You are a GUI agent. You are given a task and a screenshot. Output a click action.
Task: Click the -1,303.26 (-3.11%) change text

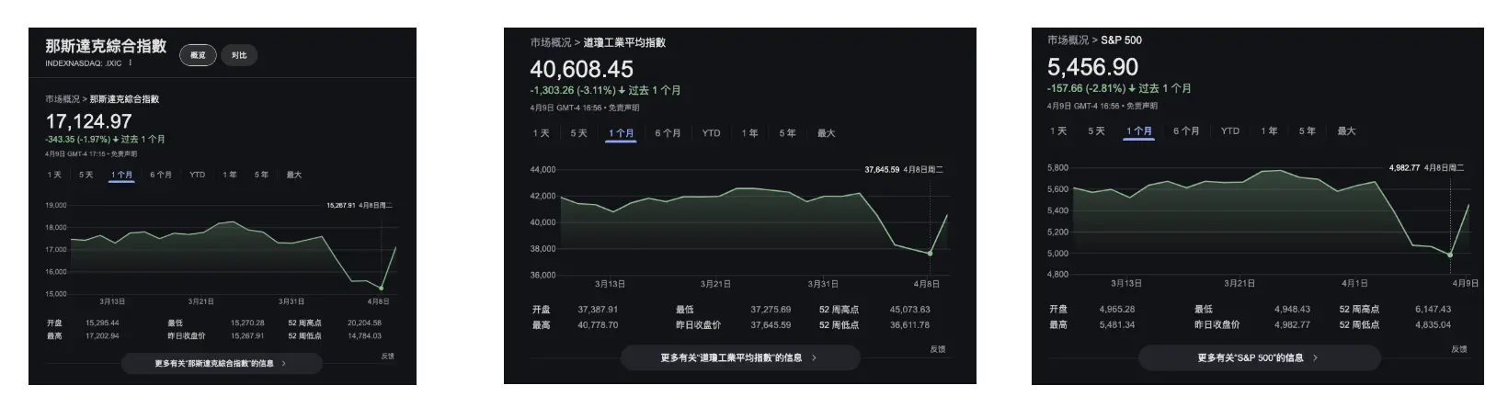click(x=572, y=90)
